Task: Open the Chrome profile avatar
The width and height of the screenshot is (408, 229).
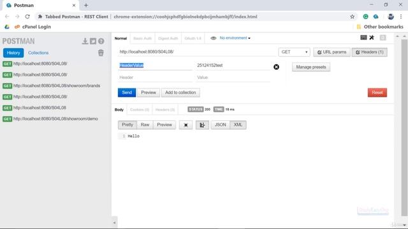Action: pos(391,17)
